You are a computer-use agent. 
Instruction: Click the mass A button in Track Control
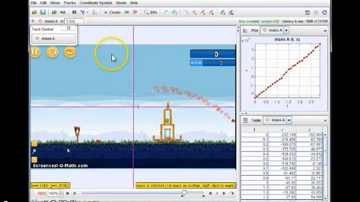tap(54, 39)
